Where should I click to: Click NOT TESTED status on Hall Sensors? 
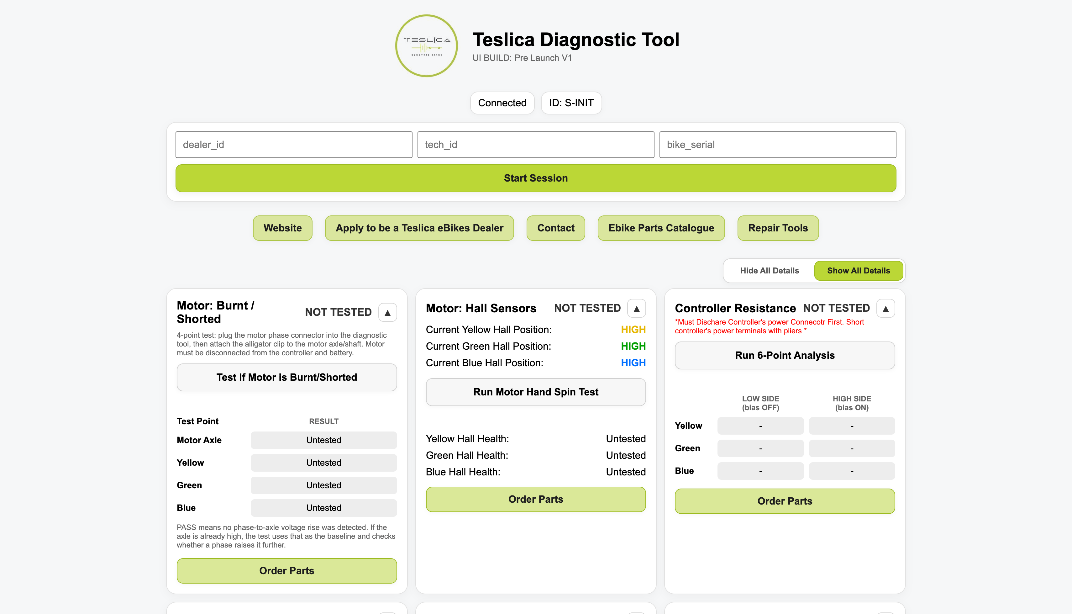(x=587, y=308)
